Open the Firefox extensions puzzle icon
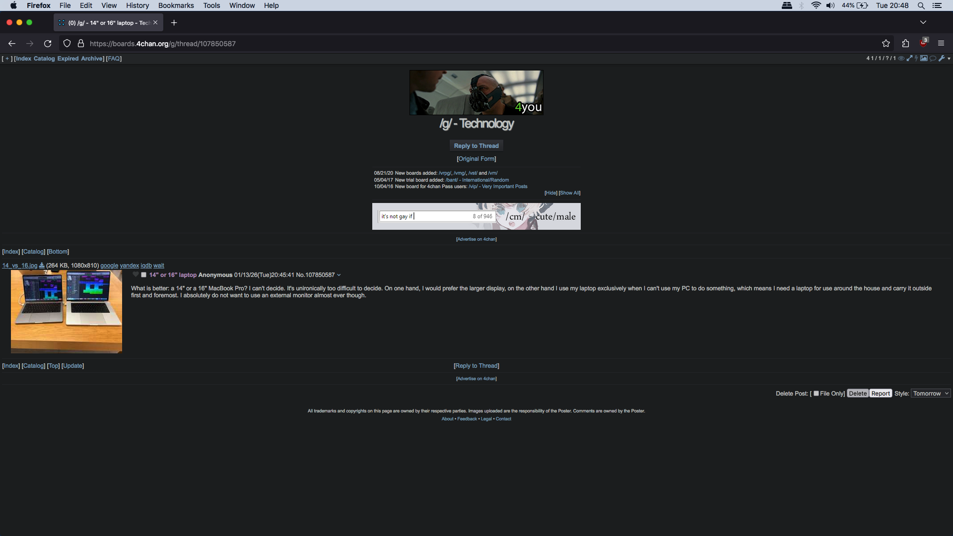Screen dimensions: 953x536 point(905,44)
